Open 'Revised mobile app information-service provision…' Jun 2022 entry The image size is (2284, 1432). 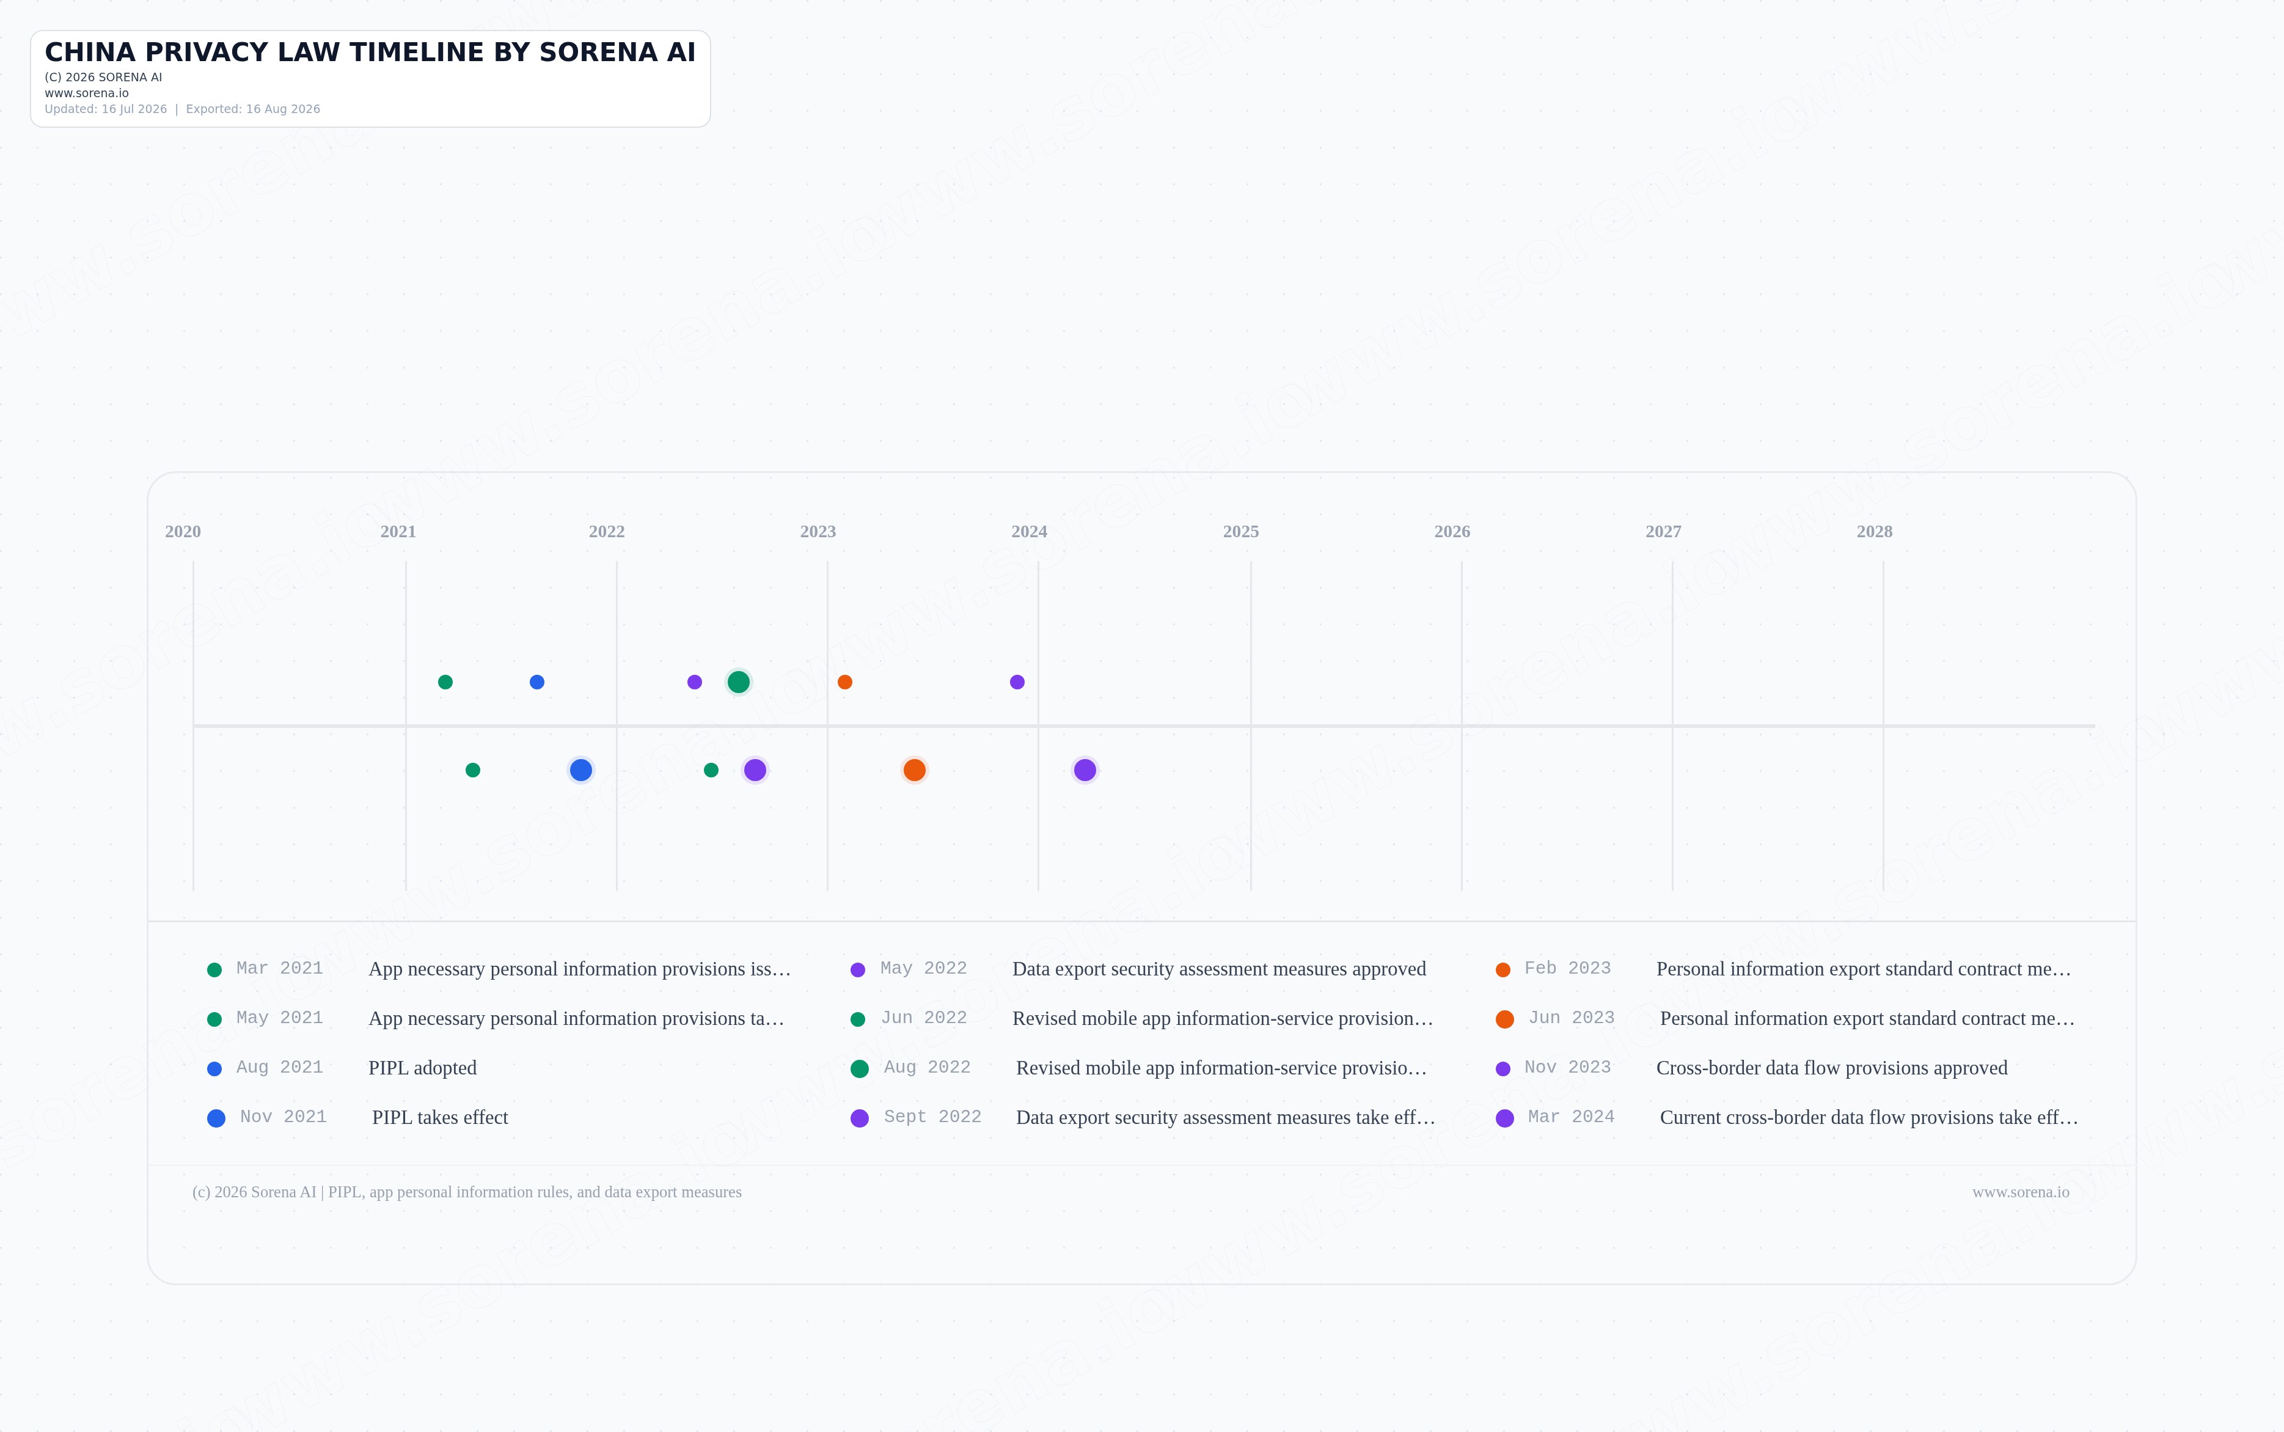[x=1223, y=1018]
